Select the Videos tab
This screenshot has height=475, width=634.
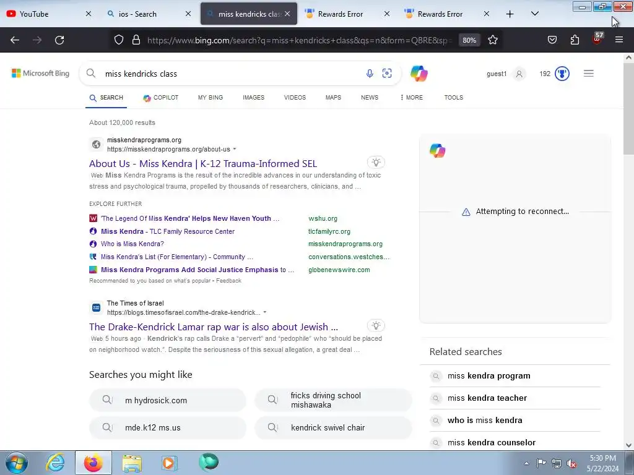(295, 98)
